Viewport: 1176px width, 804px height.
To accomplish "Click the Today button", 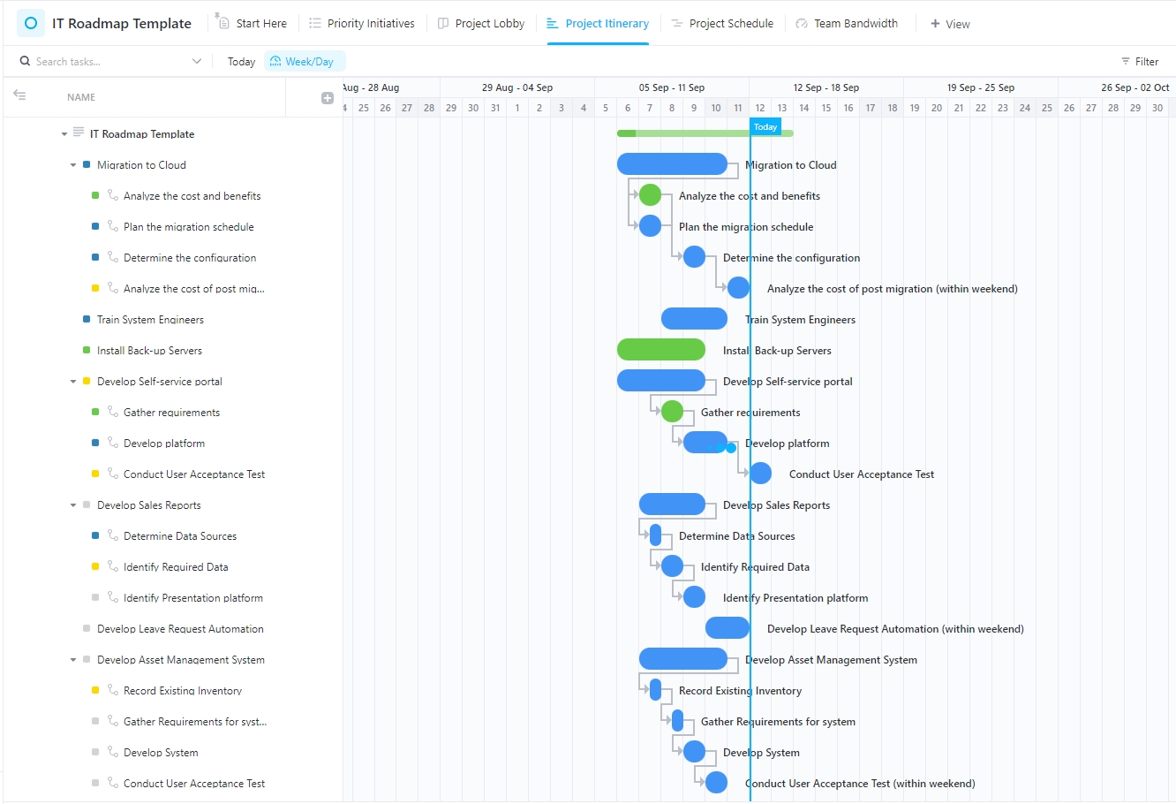I will click(x=241, y=61).
